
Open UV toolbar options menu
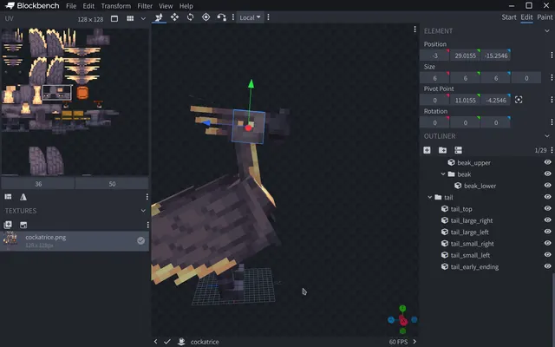click(x=147, y=197)
